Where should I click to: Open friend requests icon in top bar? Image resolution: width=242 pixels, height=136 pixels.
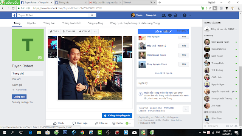pyautogui.click(x=164, y=15)
